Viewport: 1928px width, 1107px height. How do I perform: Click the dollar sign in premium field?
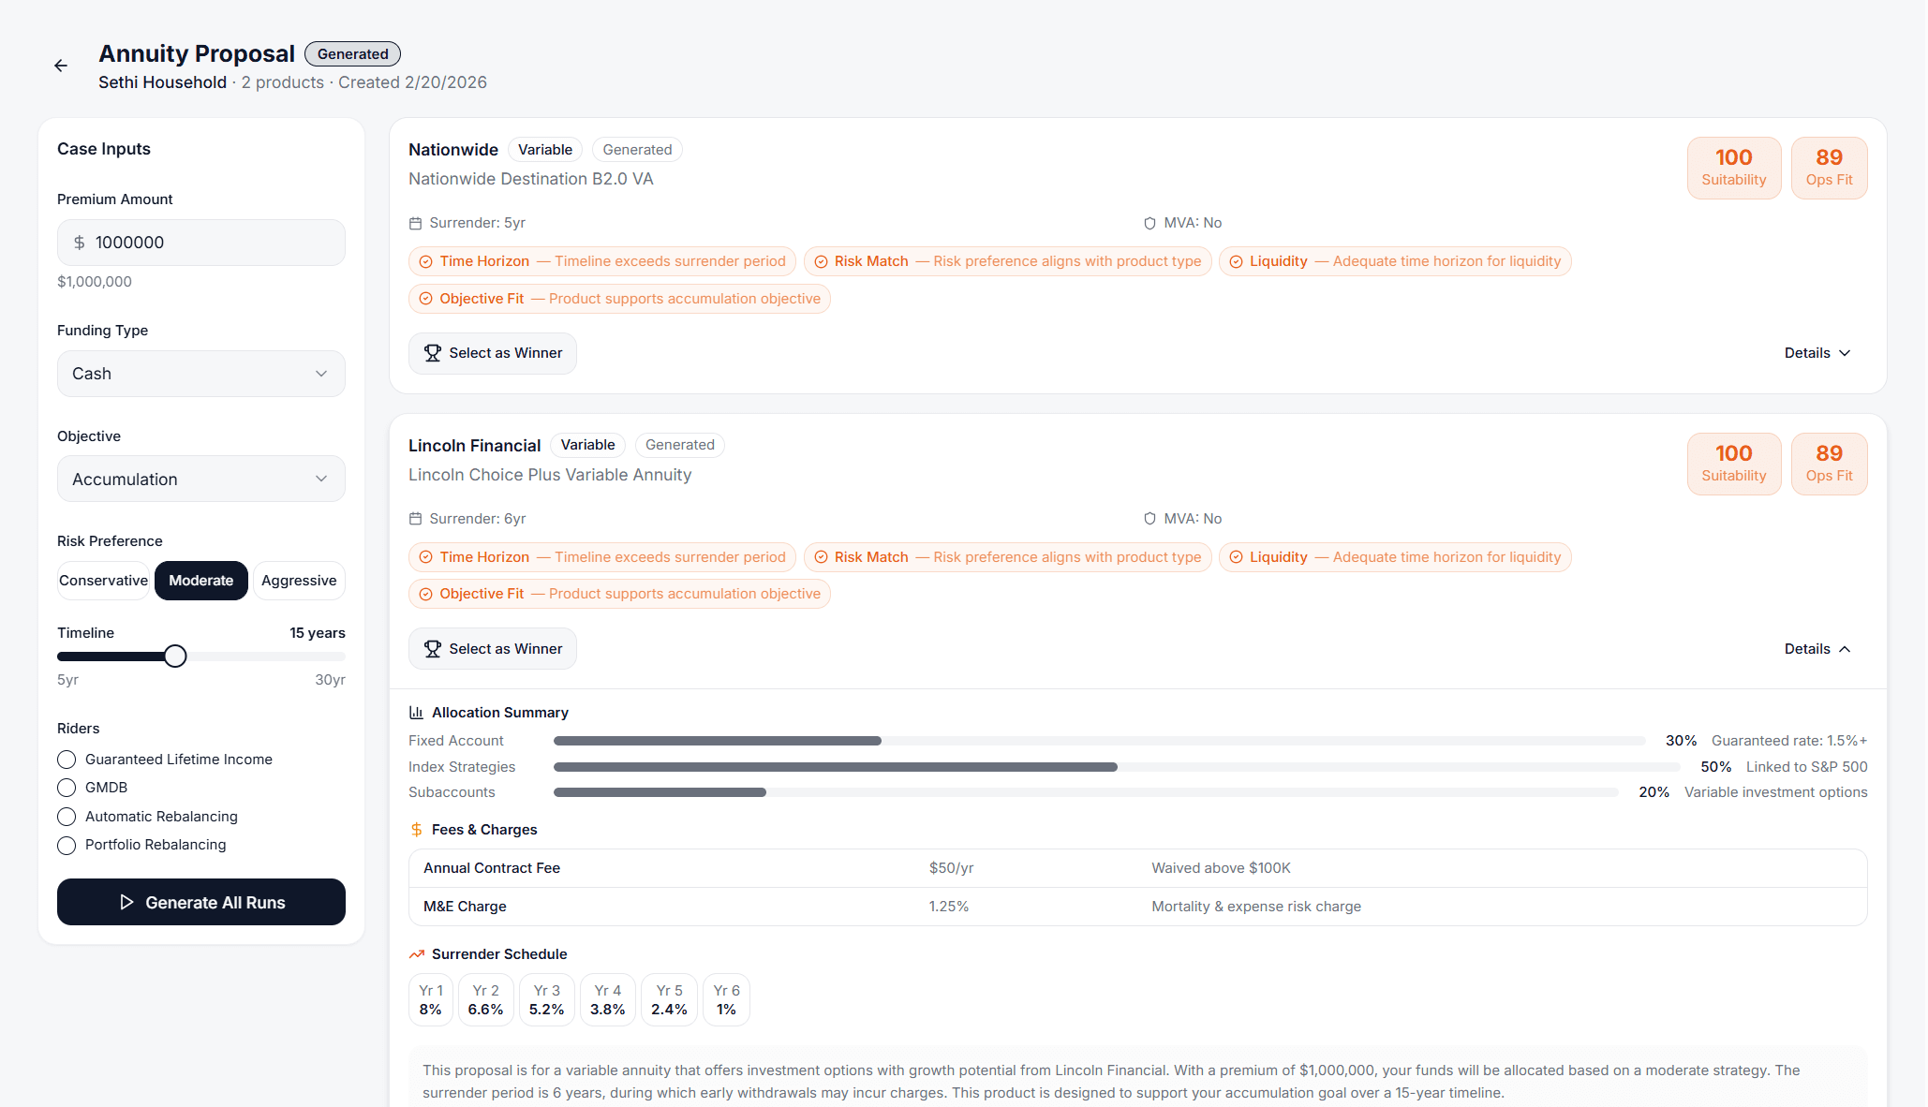click(x=80, y=243)
